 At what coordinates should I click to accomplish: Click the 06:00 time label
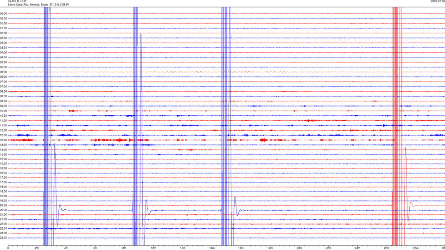[3, 72]
